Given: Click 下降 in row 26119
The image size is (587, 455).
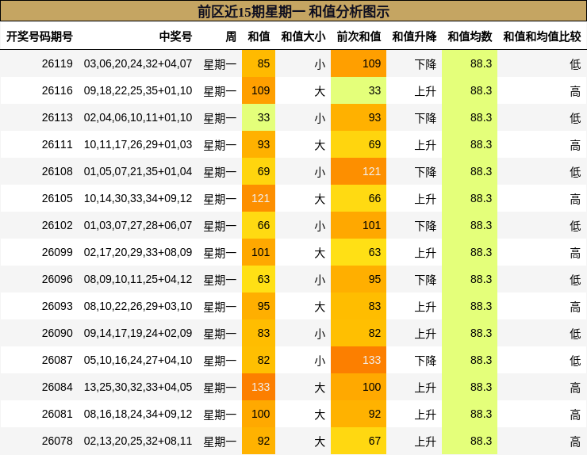Looking at the screenshot, I should [x=425, y=64].
